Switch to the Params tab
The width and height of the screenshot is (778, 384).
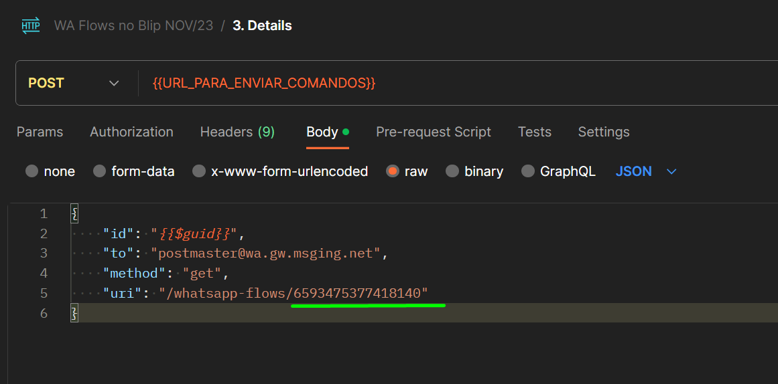click(x=40, y=132)
